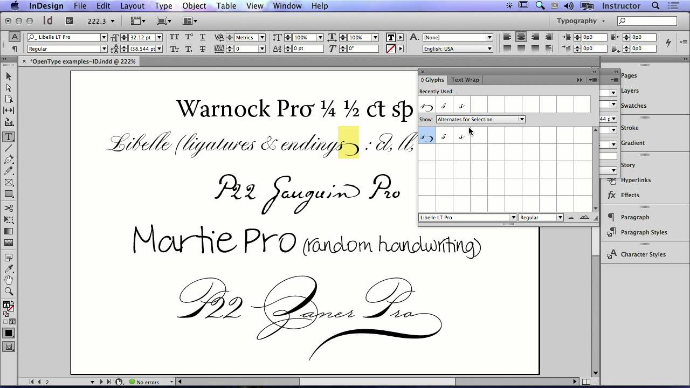Apply Underline formatting
Image resolution: width=690 pixels, height=388 pixels.
tap(203, 37)
